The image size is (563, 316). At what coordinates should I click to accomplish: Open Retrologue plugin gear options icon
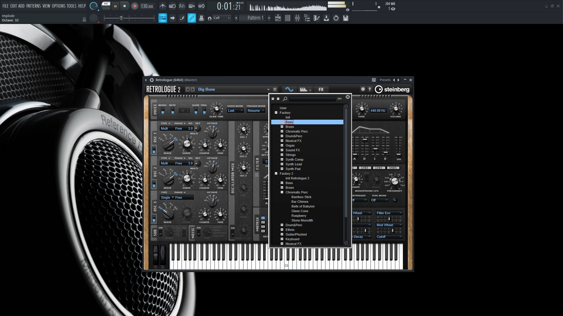(152, 80)
